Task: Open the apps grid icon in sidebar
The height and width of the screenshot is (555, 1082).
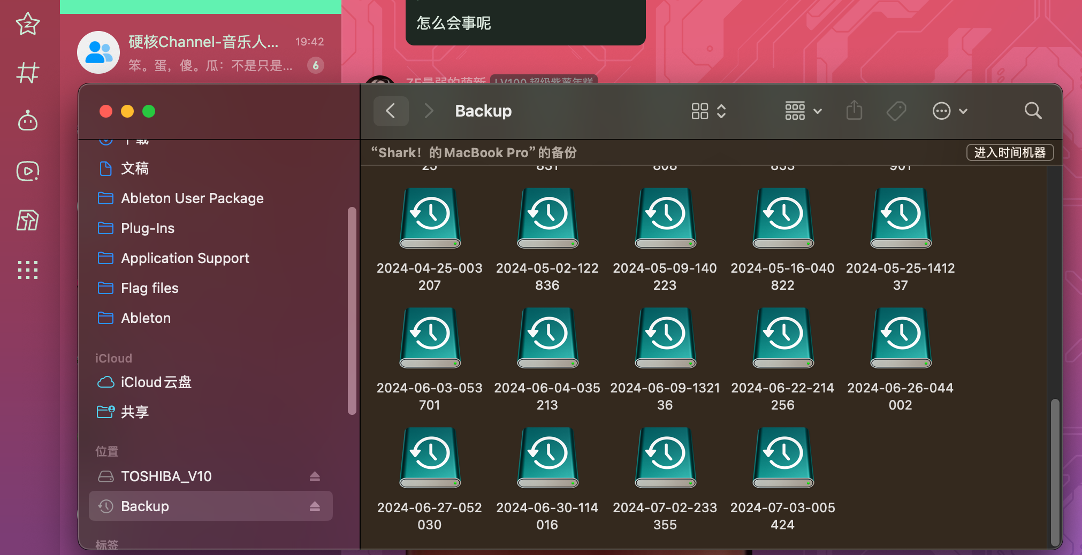Action: click(x=28, y=270)
